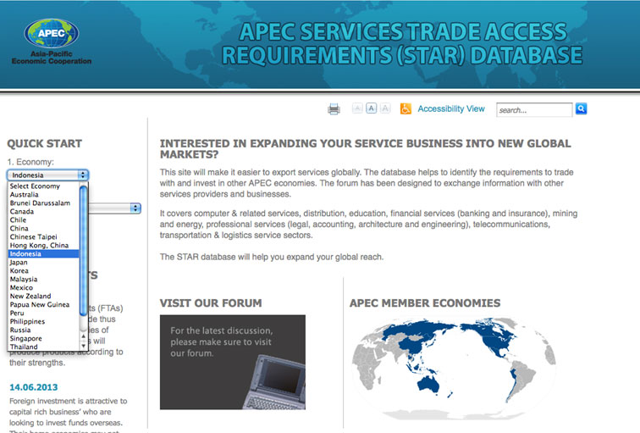Open the Accessibility View link
This screenshot has height=433, width=640.
tap(451, 108)
